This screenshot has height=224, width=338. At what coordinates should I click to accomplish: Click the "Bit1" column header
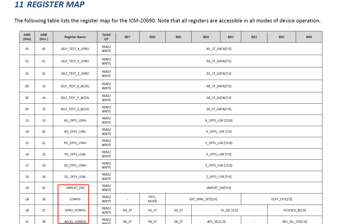(282, 37)
